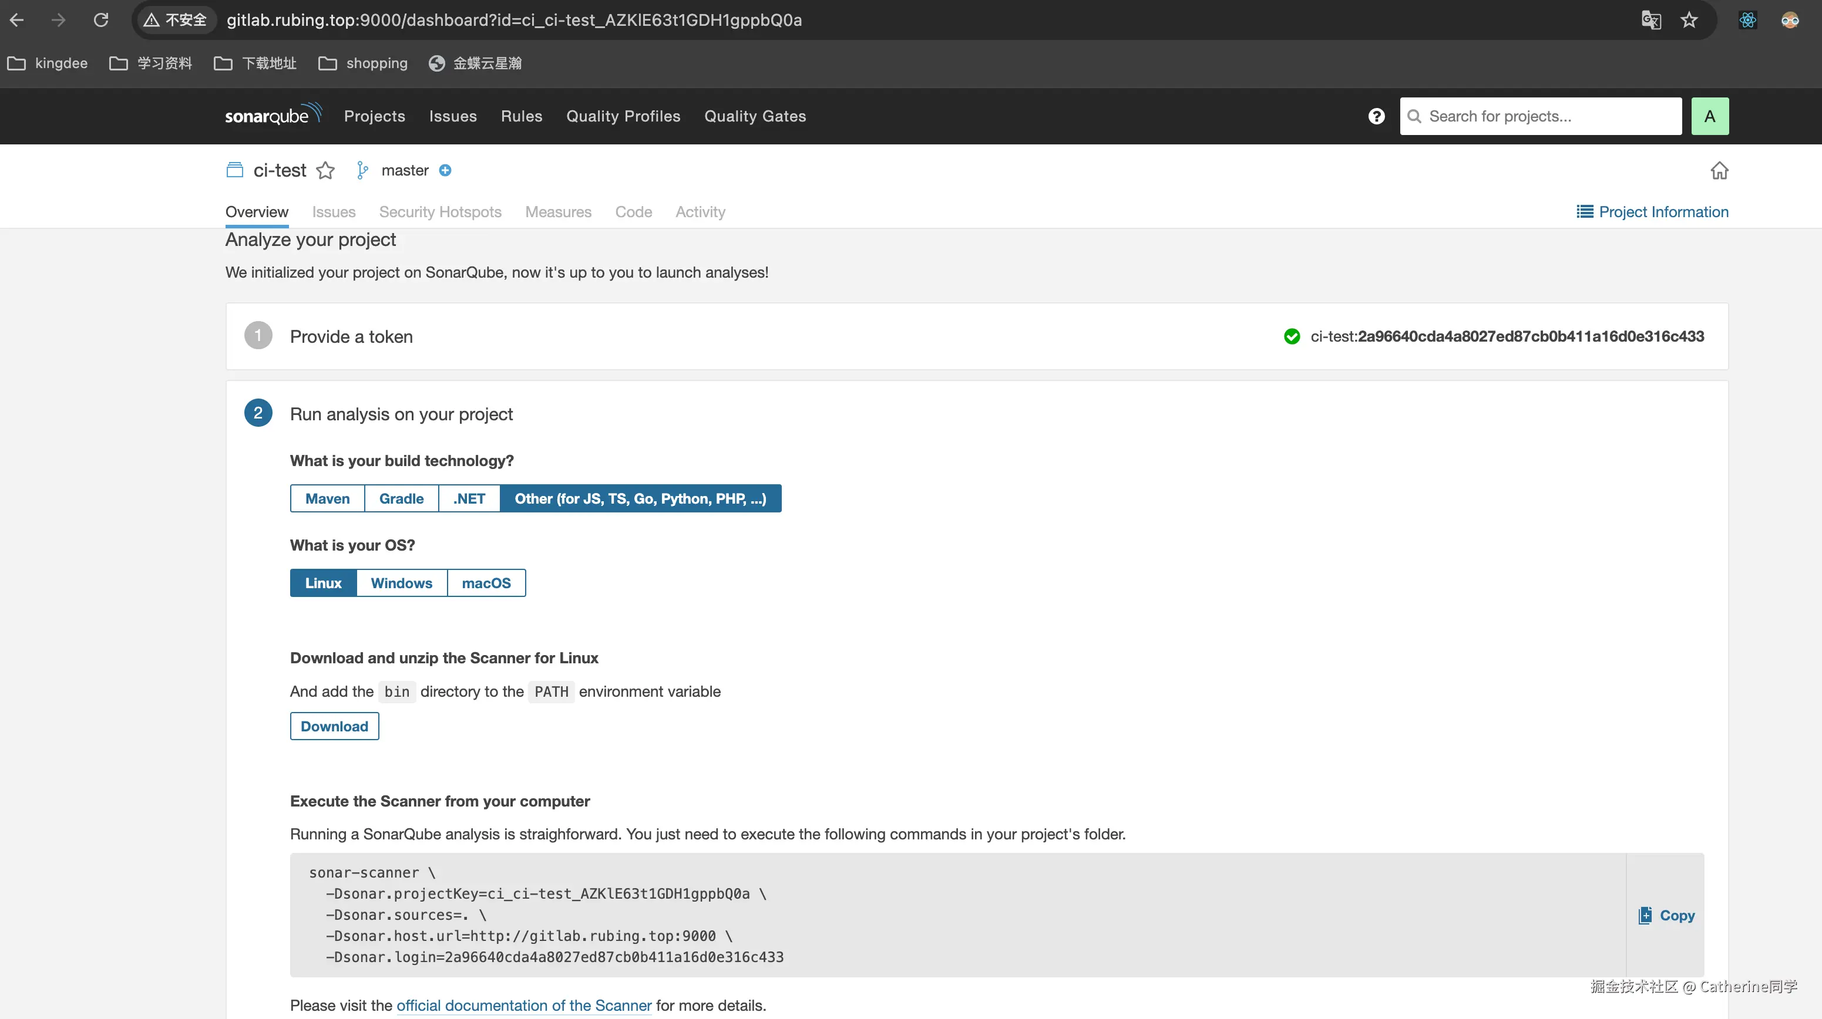1822x1019 pixels.
Task: Select Maven as build technology
Action: (327, 499)
